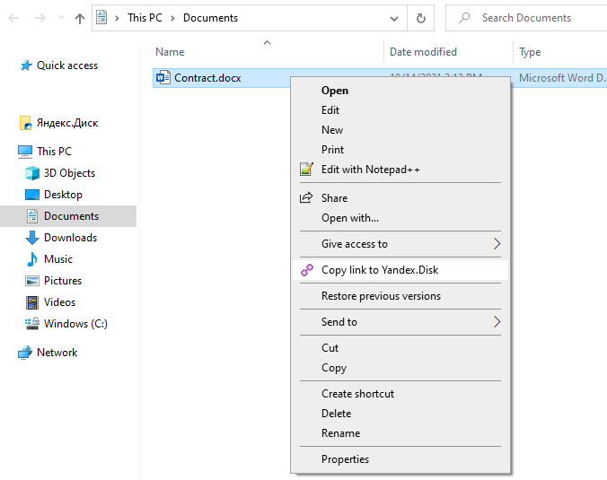Click the Yandex.Disk chain link icon
The image size is (607, 480).
(x=307, y=270)
